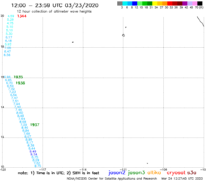206x181 pixels.
Task: Click the wave height value 8.68
Action: pos(23,122)
